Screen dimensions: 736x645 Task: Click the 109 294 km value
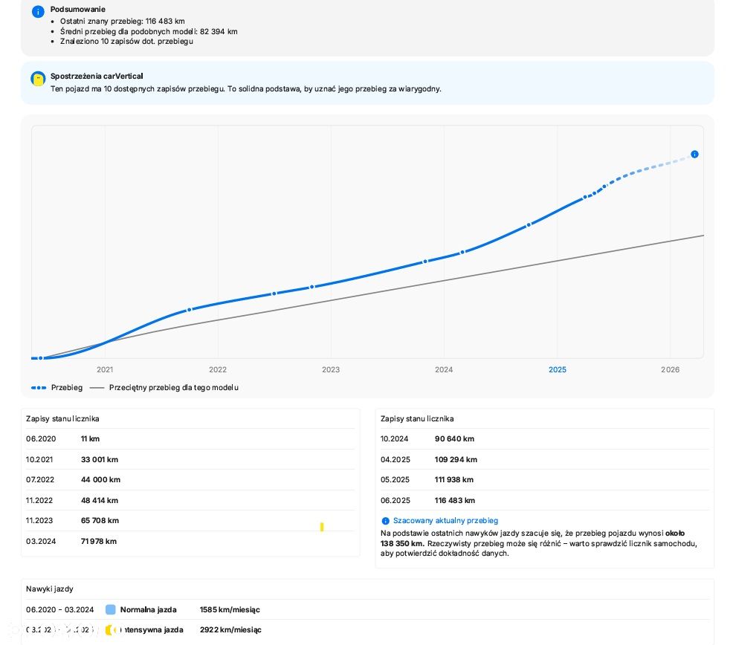pyautogui.click(x=456, y=460)
